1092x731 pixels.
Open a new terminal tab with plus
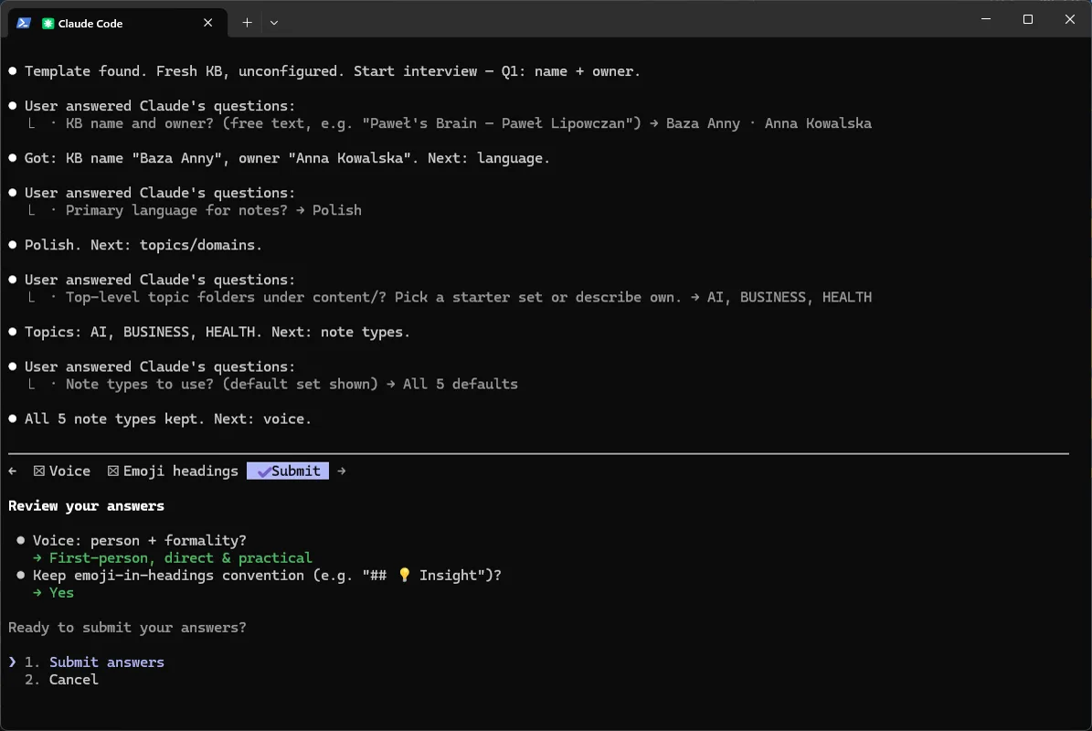tap(247, 23)
